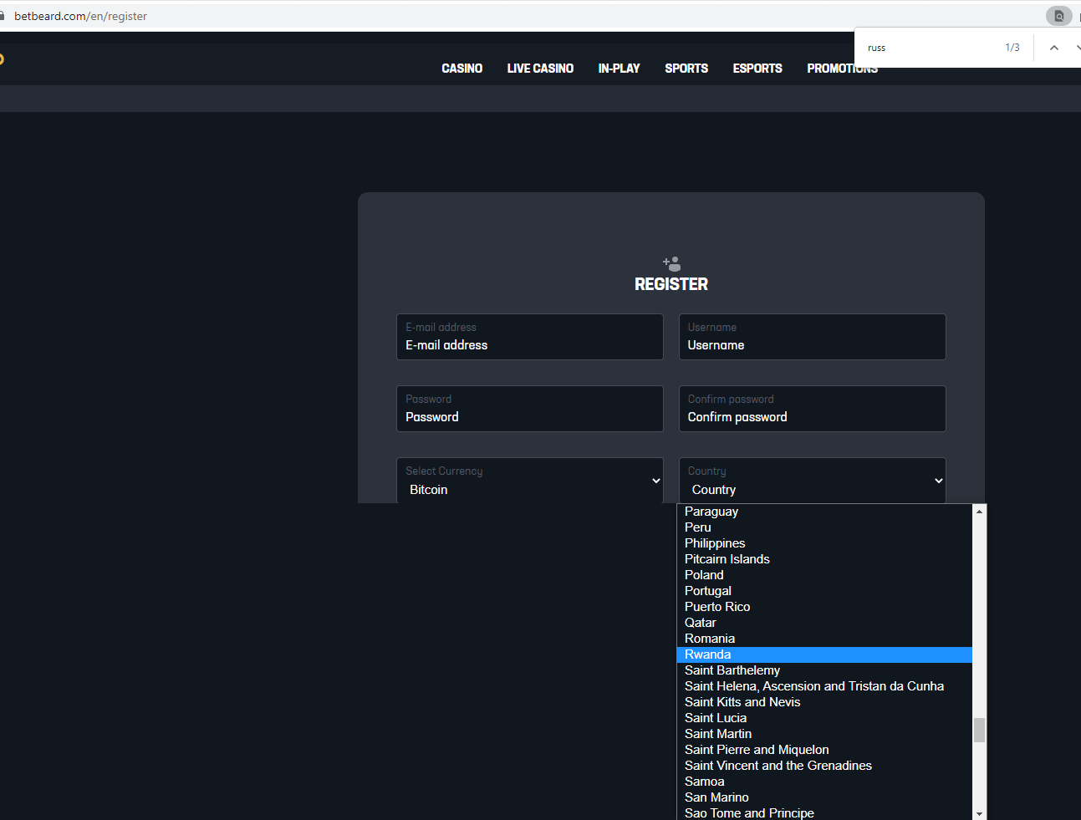
Task: Expand the Country dropdown
Action: 812,481
